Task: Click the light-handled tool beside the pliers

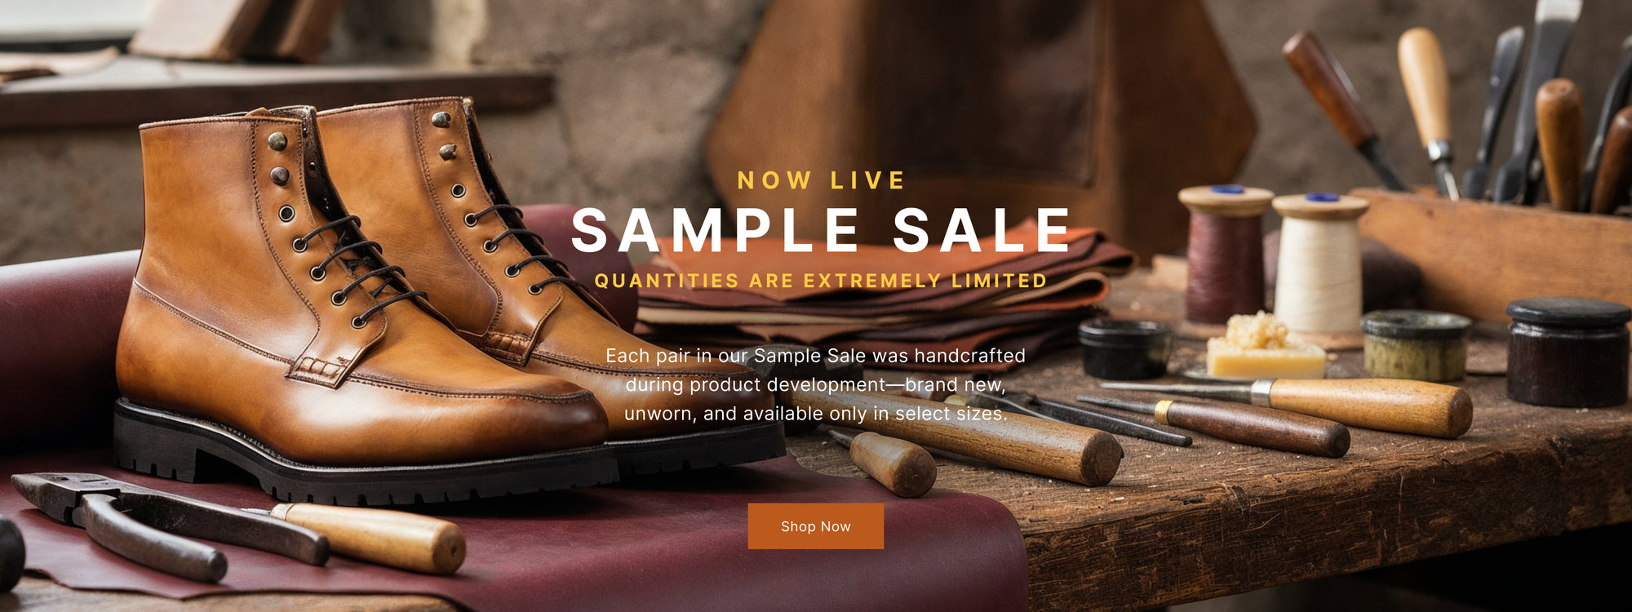Action: pyautogui.click(x=367, y=537)
